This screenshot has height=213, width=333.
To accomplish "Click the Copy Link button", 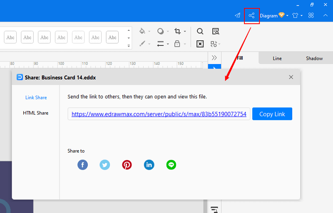I will click(x=272, y=114).
